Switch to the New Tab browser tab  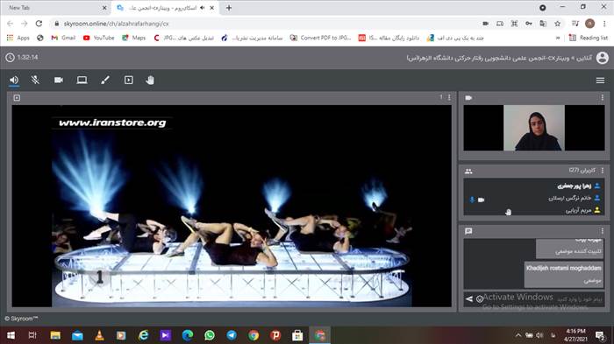[54, 8]
